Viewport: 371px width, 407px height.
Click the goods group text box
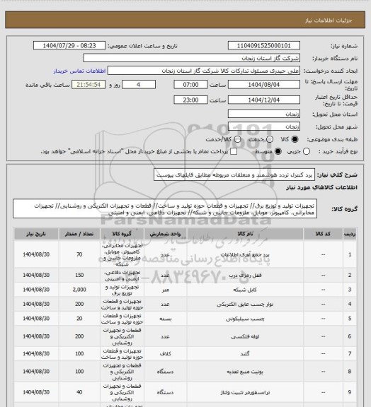(165, 208)
